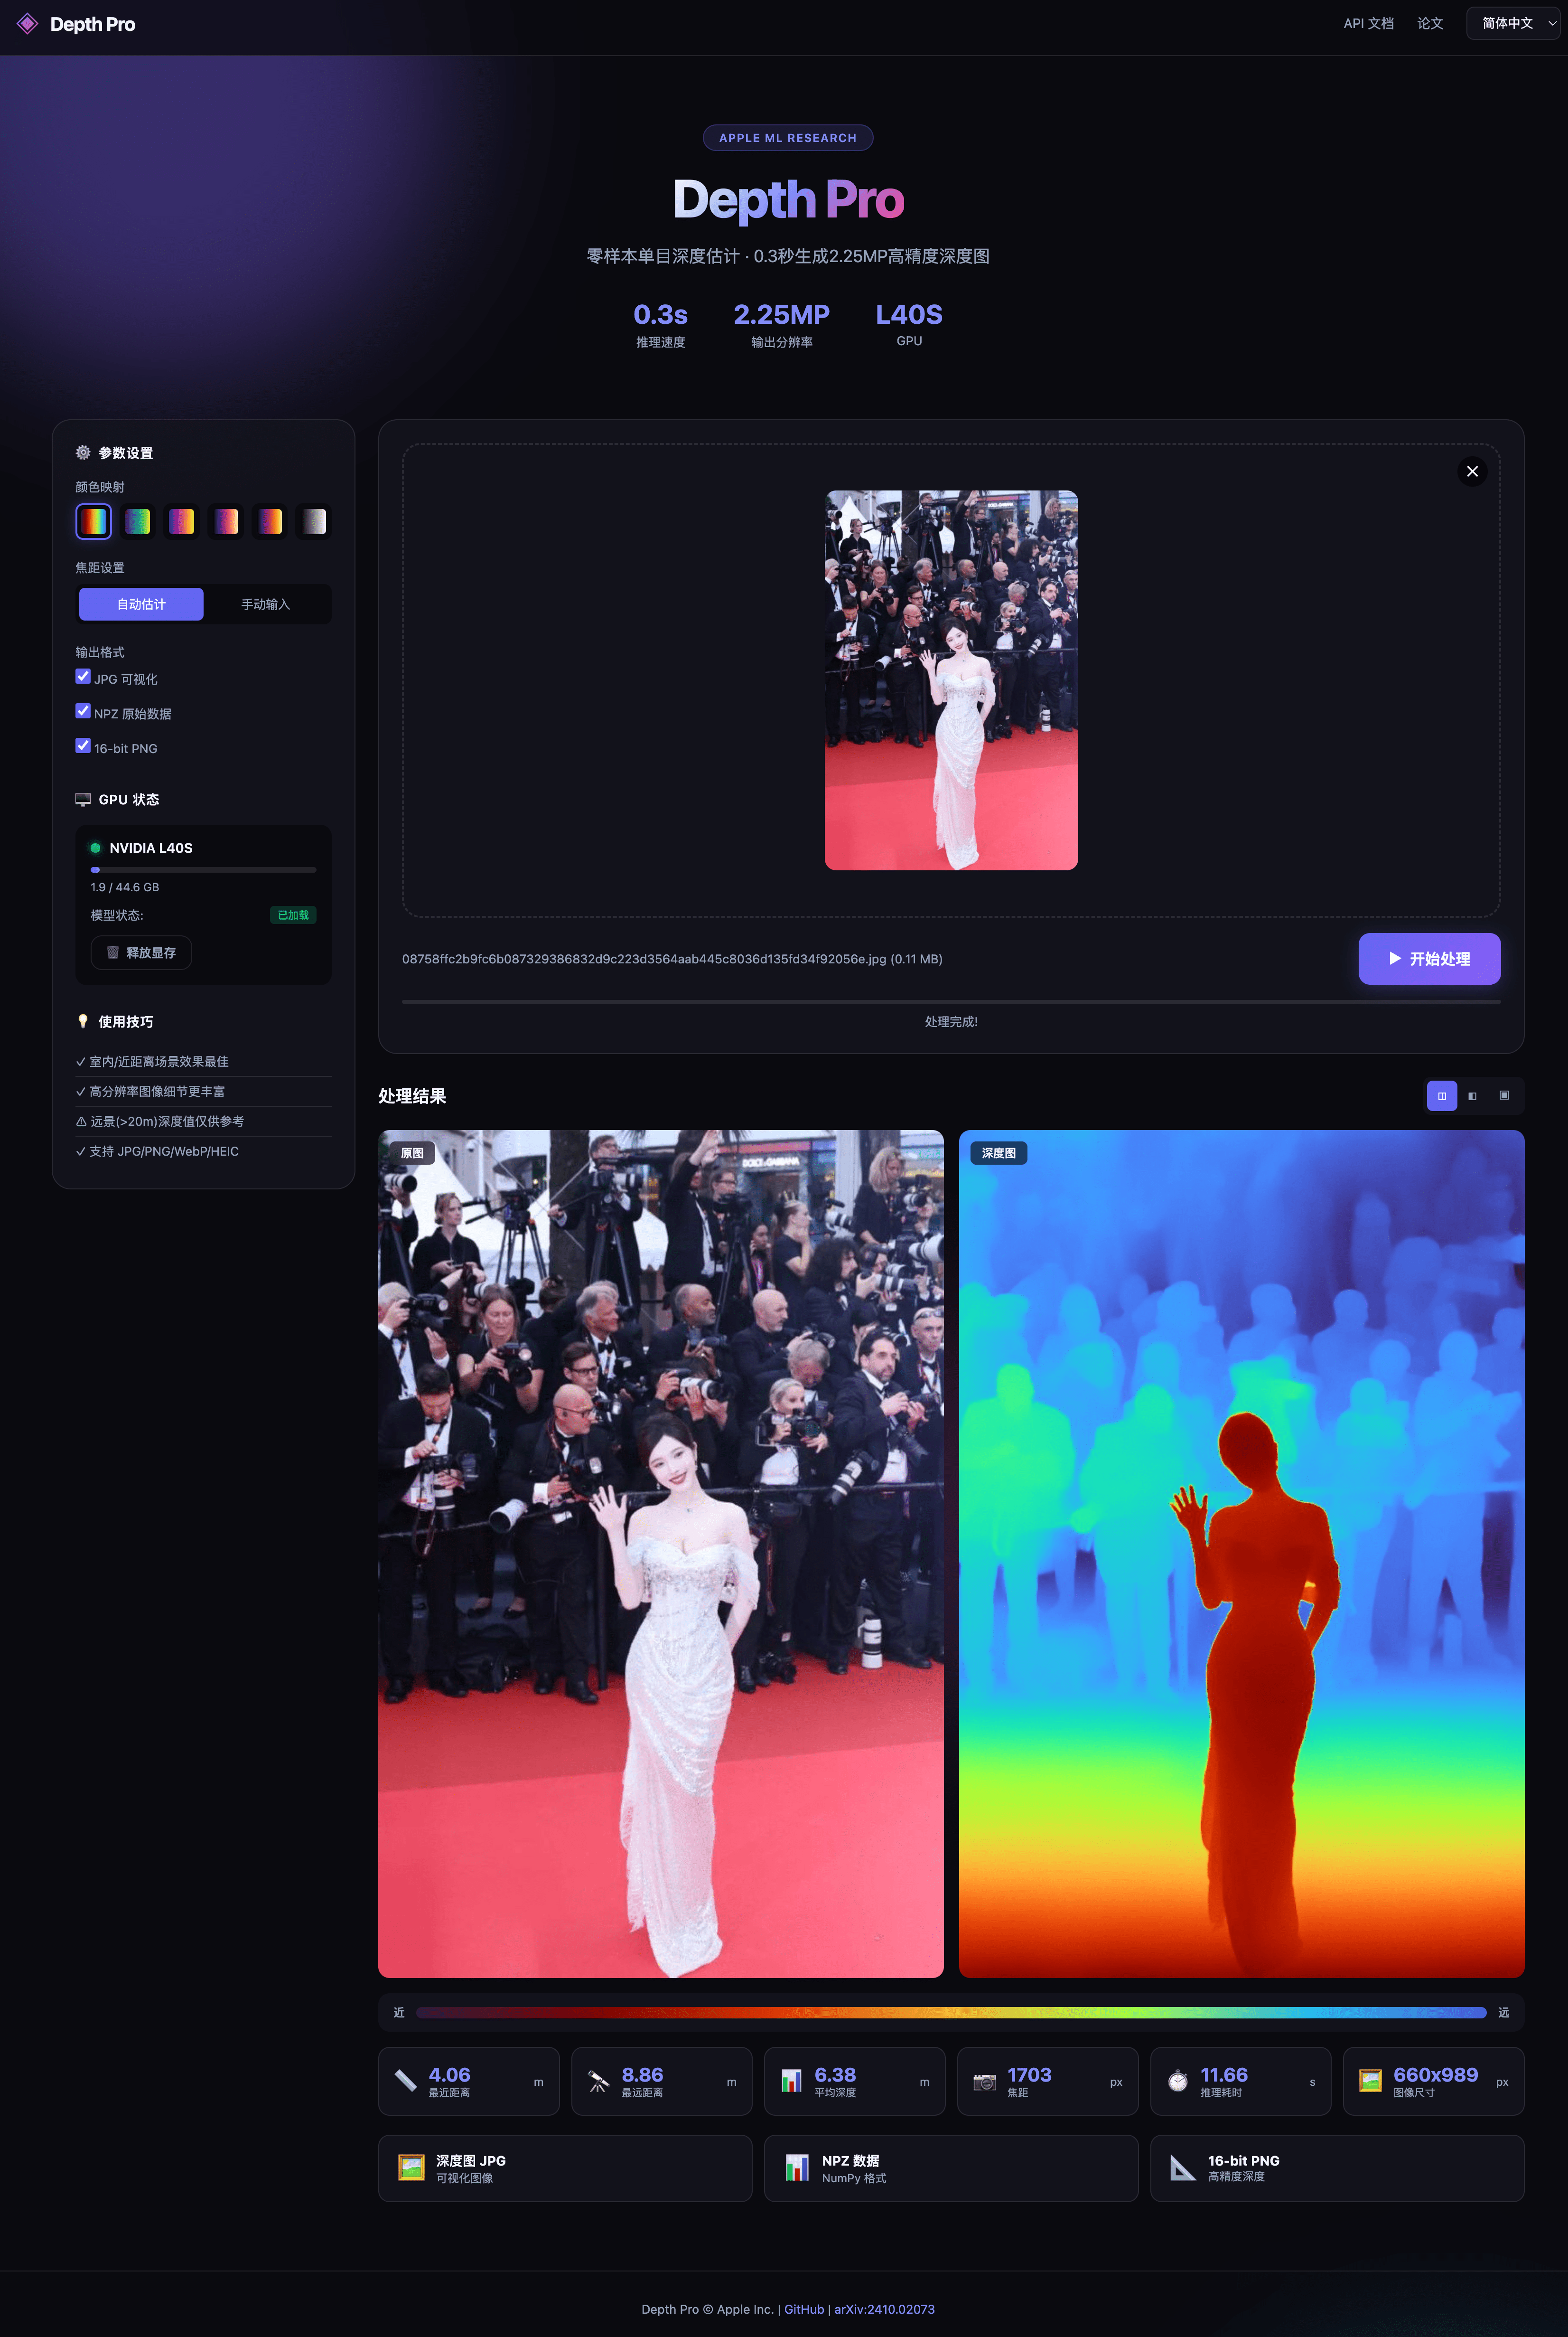
Task: Click the 1703 focal length value
Action: point(1029,2075)
